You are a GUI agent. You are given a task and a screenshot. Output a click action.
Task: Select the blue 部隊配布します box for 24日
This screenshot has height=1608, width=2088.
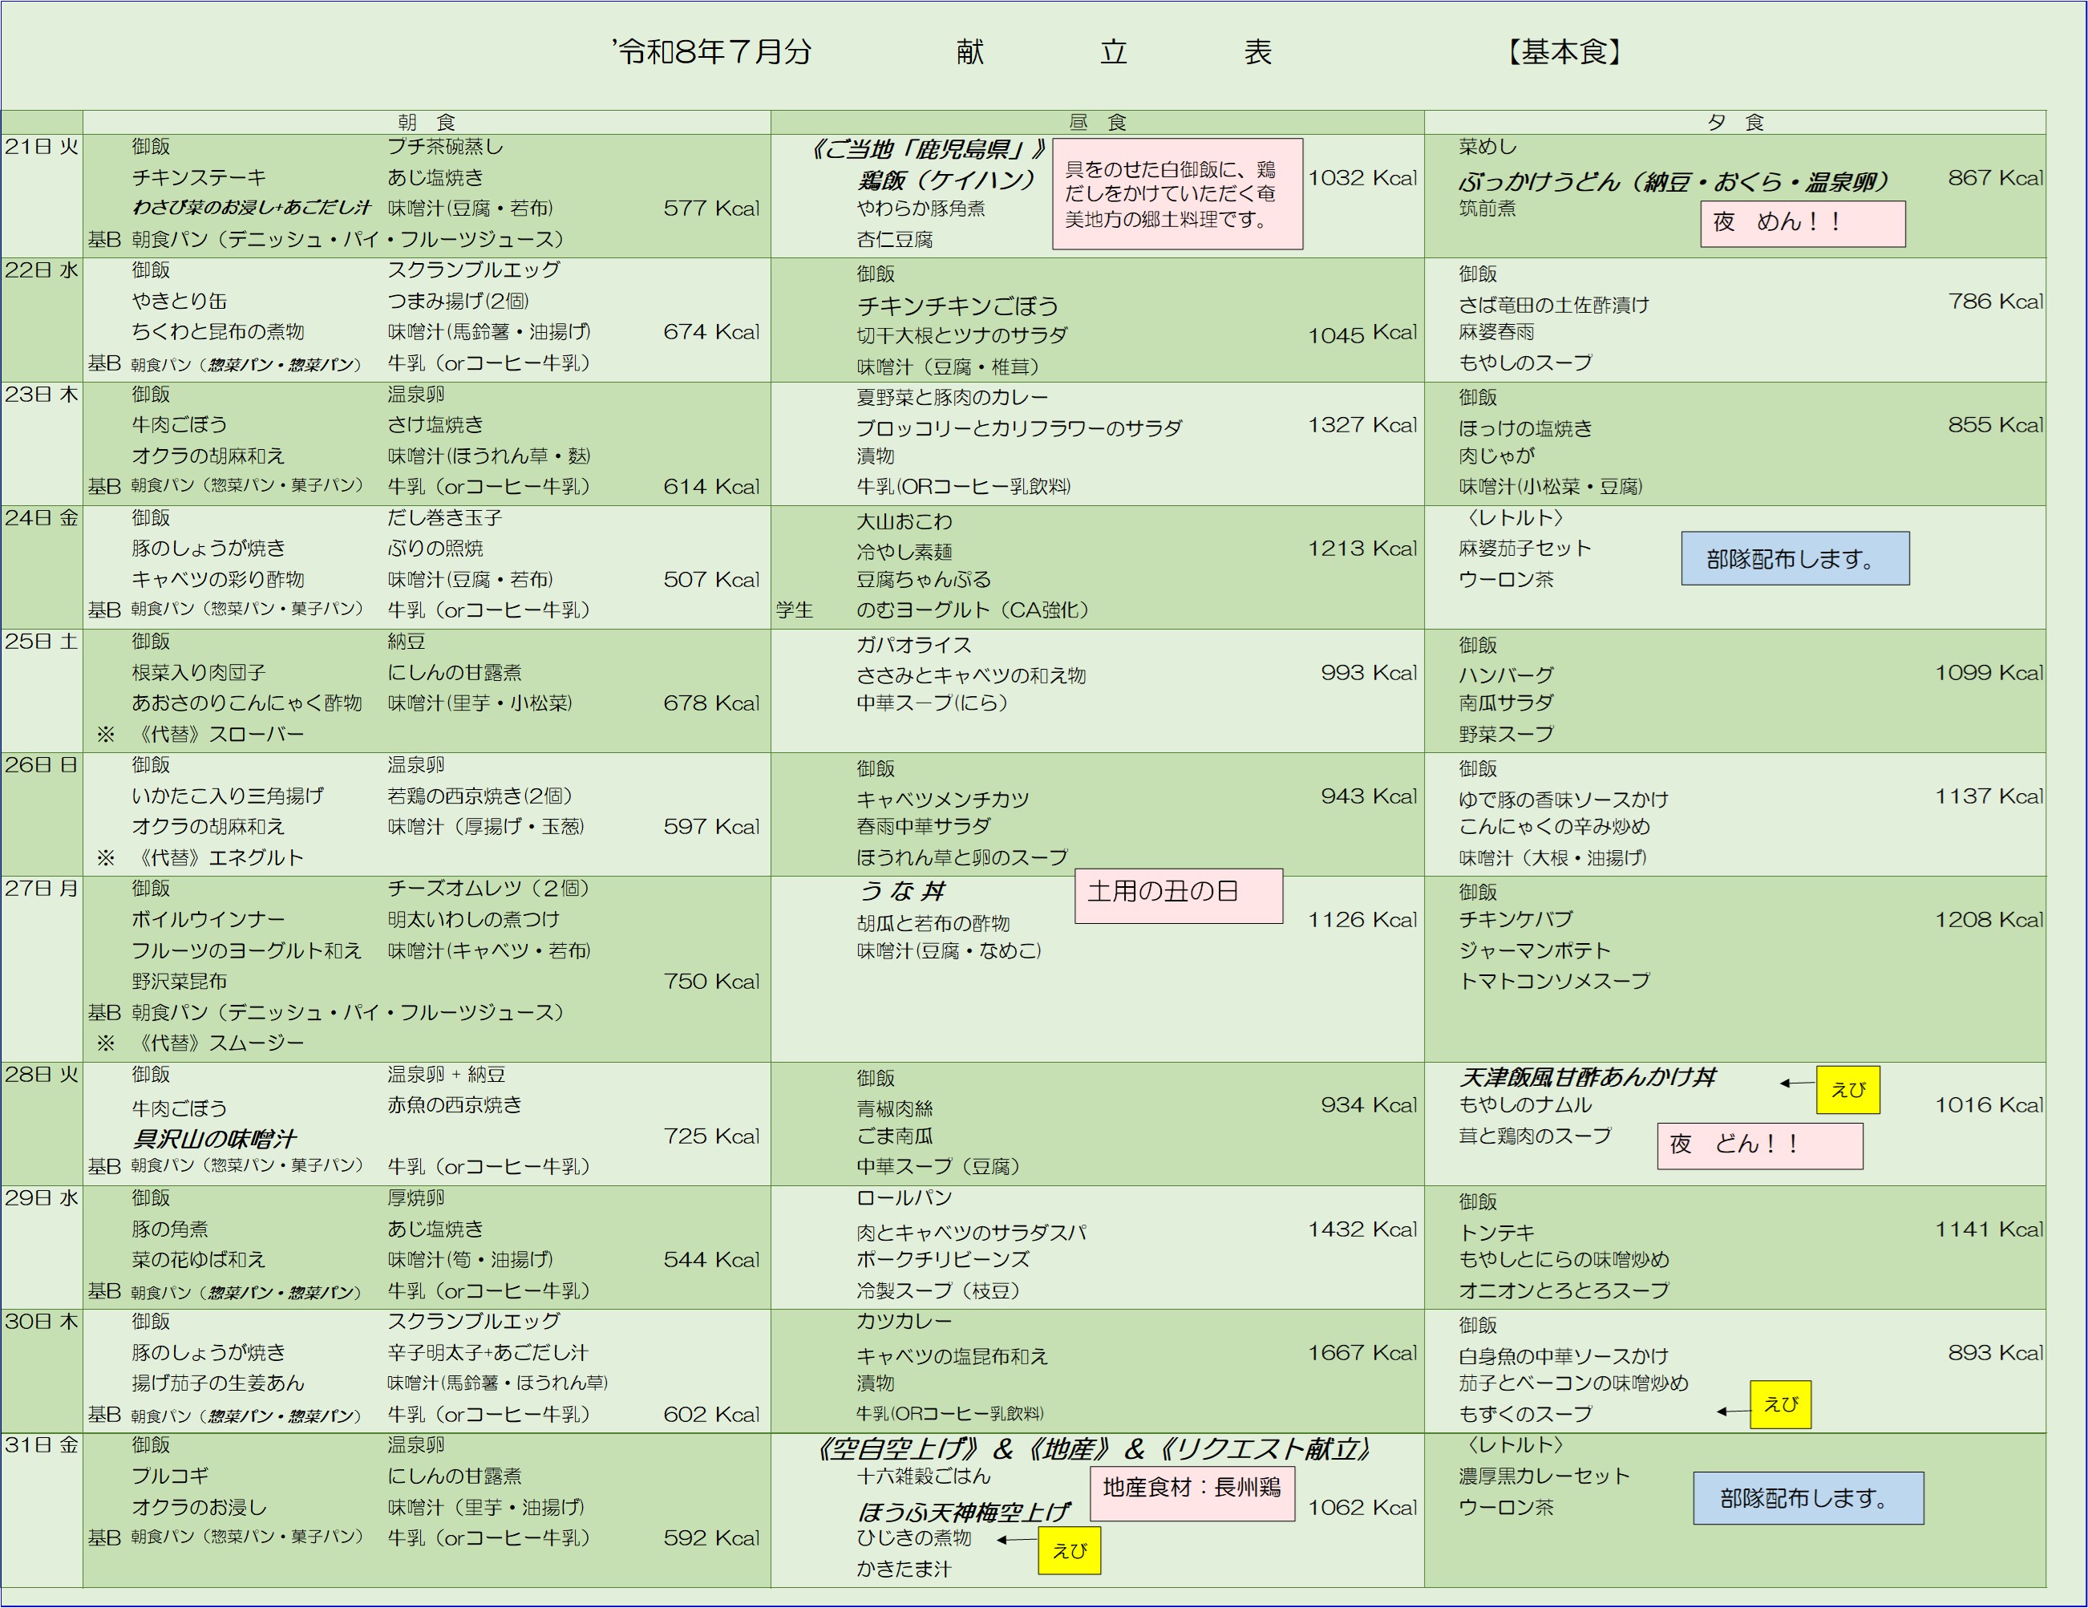1795,558
